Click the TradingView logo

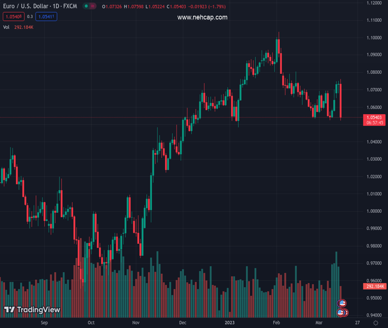(32, 310)
